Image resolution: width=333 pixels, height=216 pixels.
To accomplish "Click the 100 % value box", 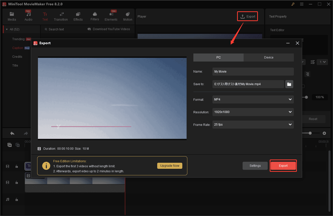I will click(x=320, y=97).
